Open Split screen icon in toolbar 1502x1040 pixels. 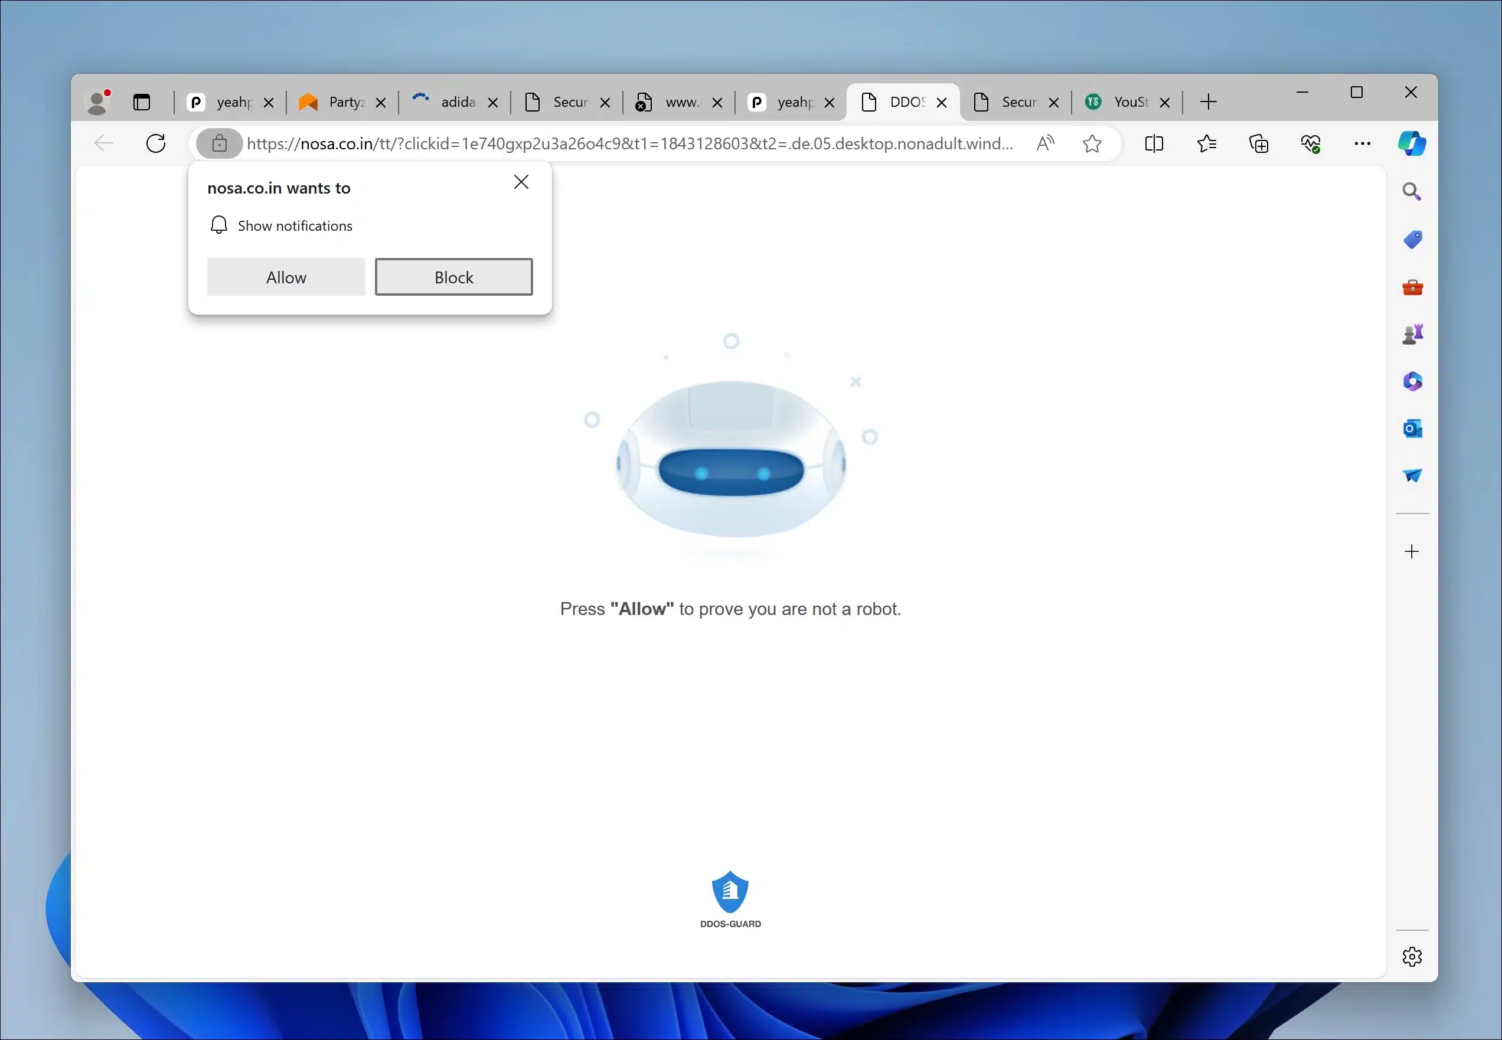point(1154,143)
